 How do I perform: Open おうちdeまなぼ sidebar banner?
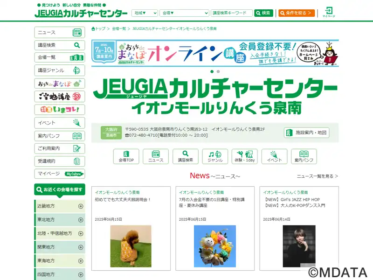pos(60,84)
